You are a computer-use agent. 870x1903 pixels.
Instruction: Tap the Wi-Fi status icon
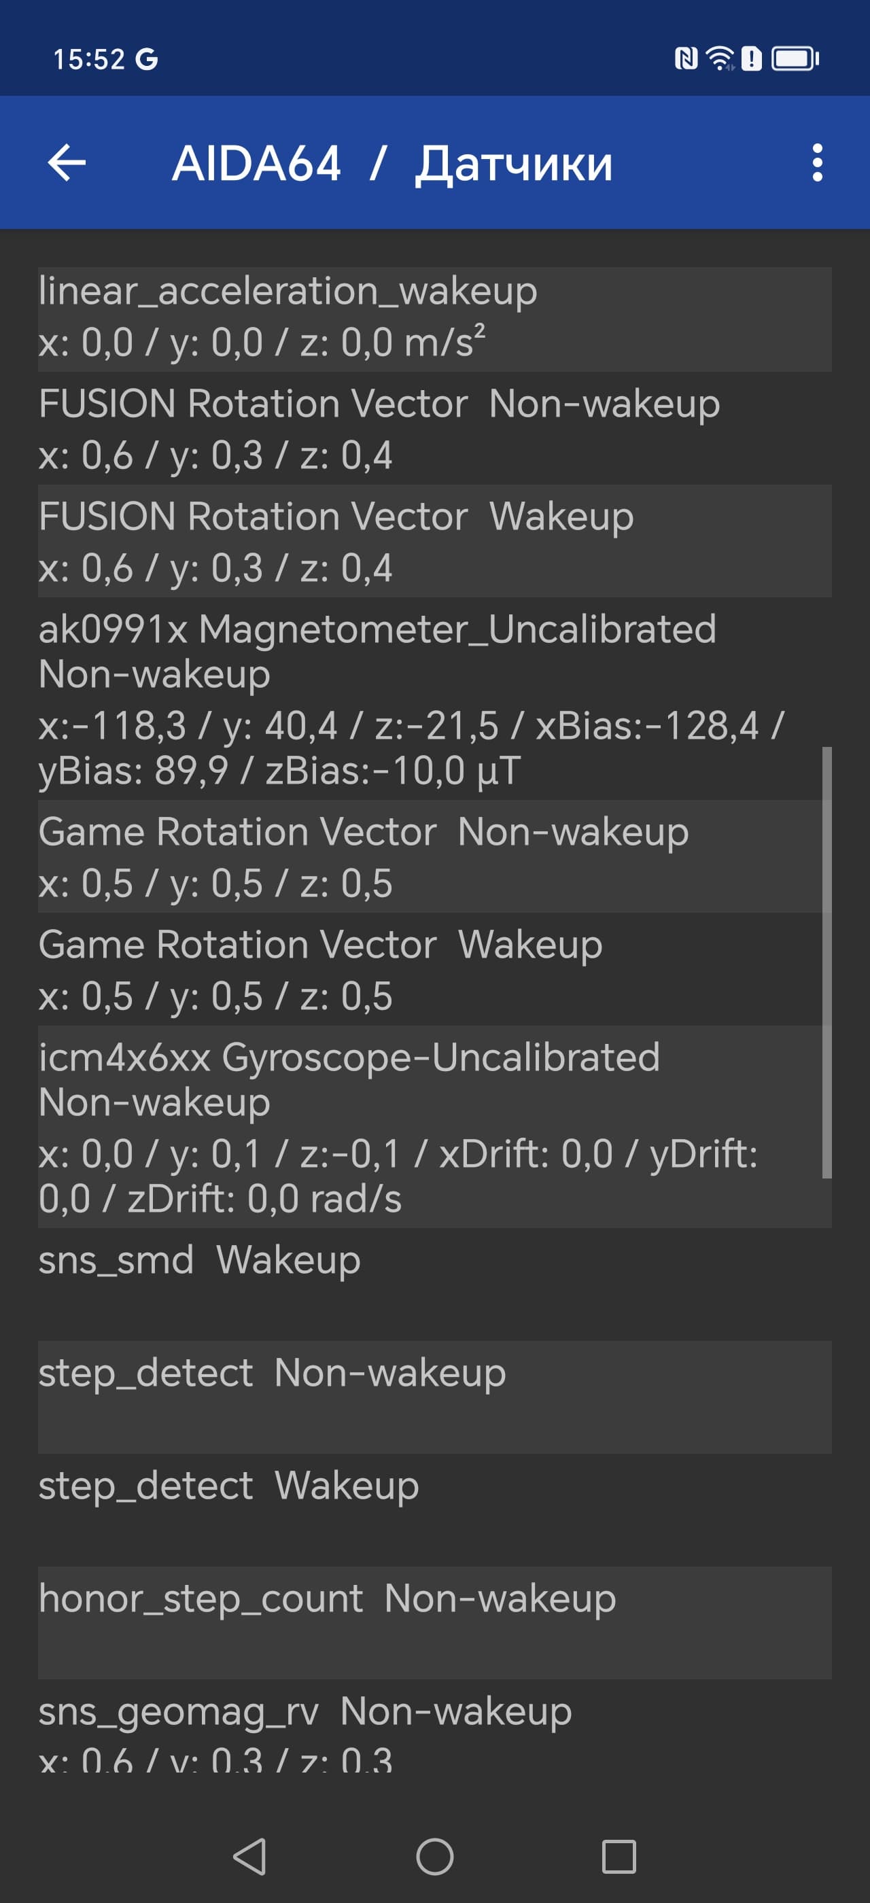719,58
